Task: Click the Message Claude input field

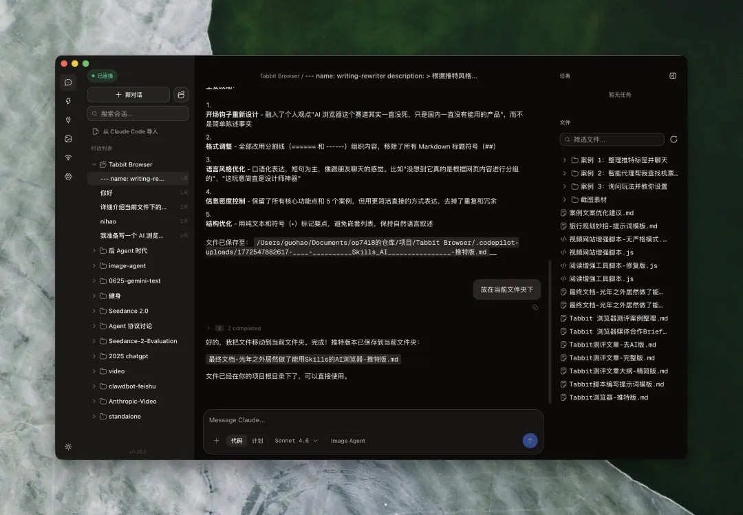Action: pyautogui.click(x=371, y=420)
